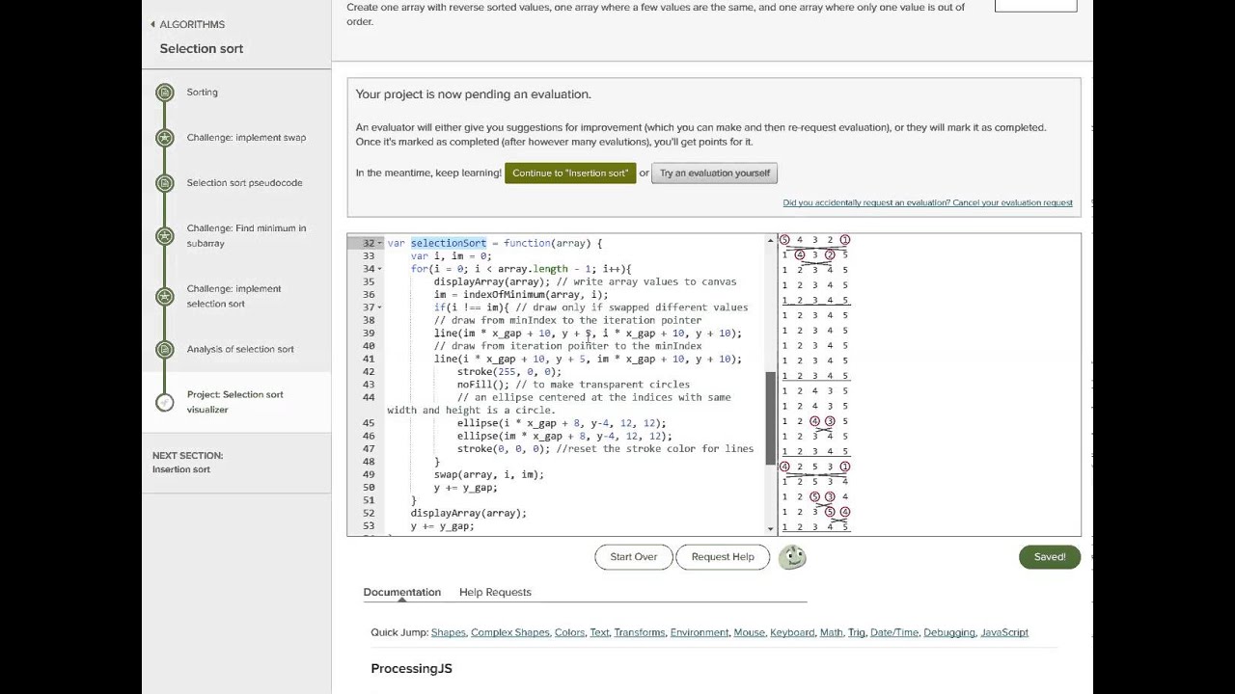Click line number 45 in the gutter
The height and width of the screenshot is (694, 1235).
click(368, 423)
